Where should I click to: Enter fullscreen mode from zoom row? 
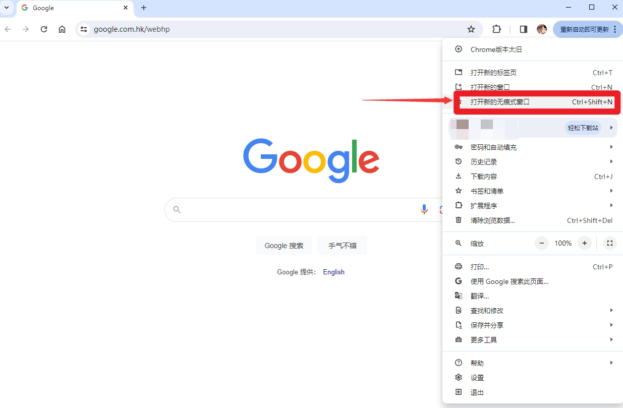[610, 243]
